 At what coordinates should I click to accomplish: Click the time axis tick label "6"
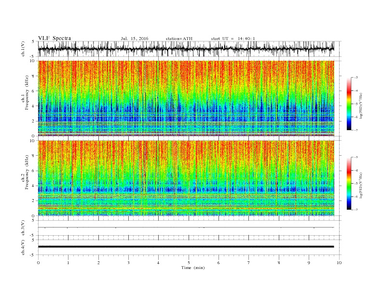click(x=218, y=263)
